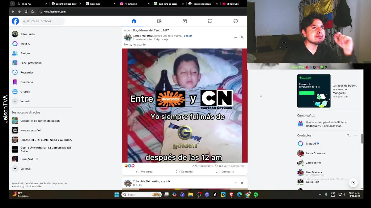
Task: Start a new message with compose icon
Action: point(353,183)
